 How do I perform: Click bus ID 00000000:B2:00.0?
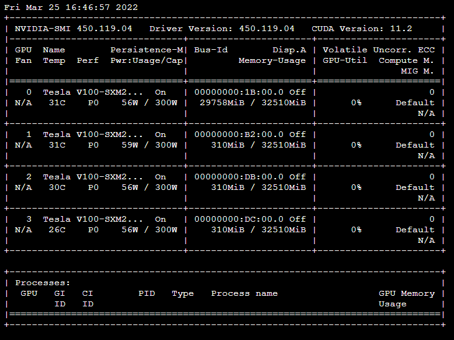[x=239, y=135]
